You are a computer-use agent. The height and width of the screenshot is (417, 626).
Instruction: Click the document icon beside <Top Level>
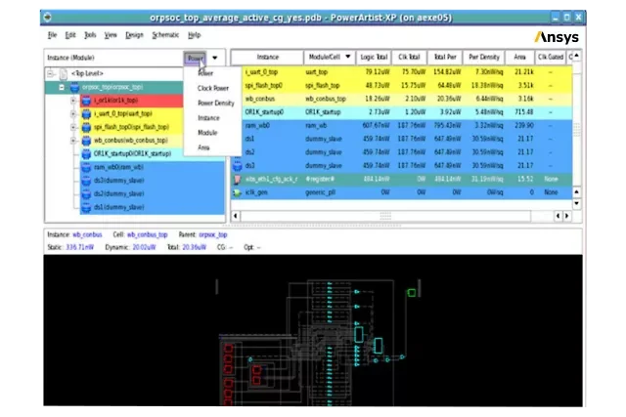(x=64, y=74)
